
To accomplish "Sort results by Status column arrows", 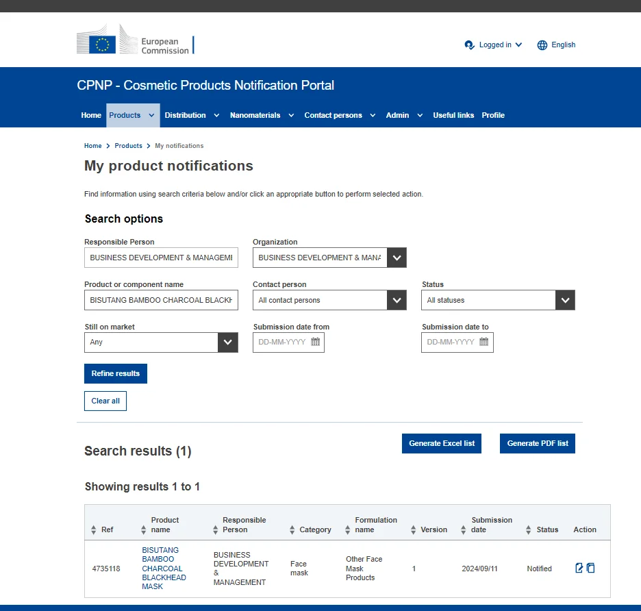I will tap(529, 530).
